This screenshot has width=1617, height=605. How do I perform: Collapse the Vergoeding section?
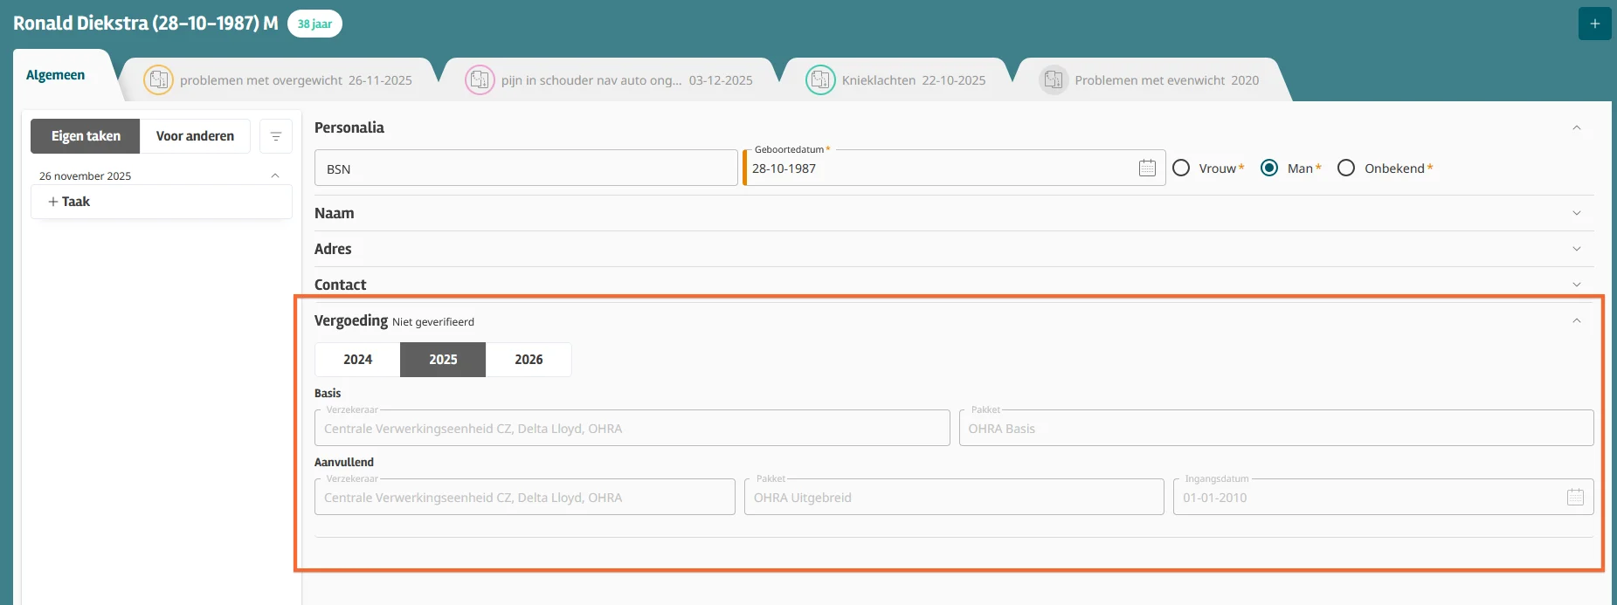coord(1576,320)
